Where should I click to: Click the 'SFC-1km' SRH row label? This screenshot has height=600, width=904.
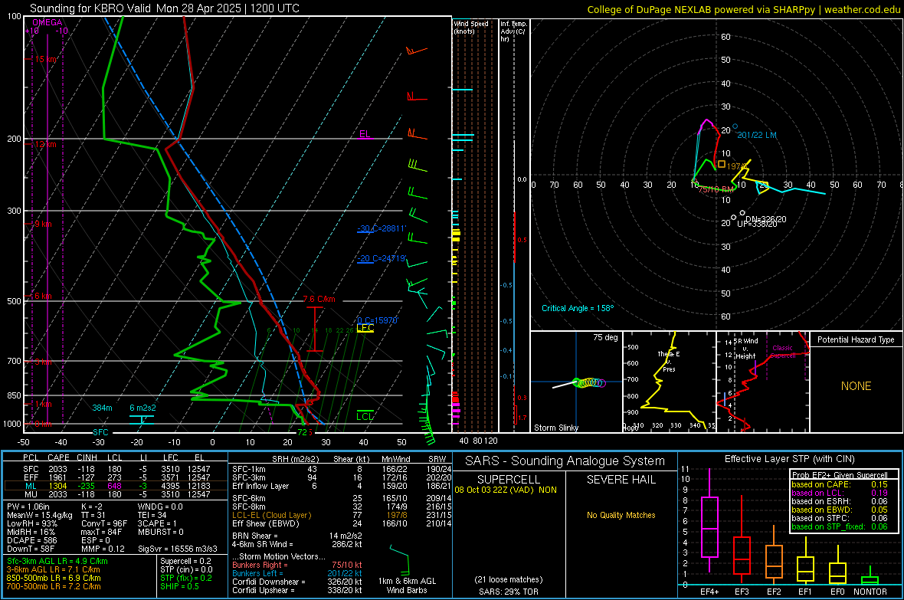pyautogui.click(x=248, y=469)
